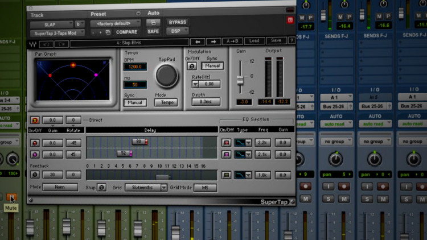Click the magenta tap delay handle at 52

[125, 153]
